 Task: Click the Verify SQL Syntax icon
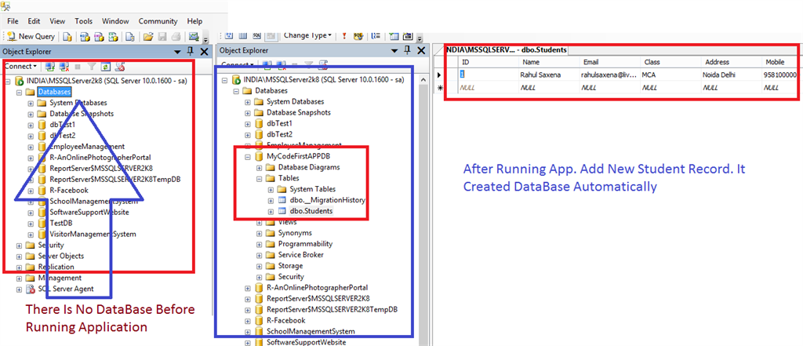coord(359,35)
